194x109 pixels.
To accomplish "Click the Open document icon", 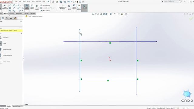I will pyautogui.click(x=57, y=2).
